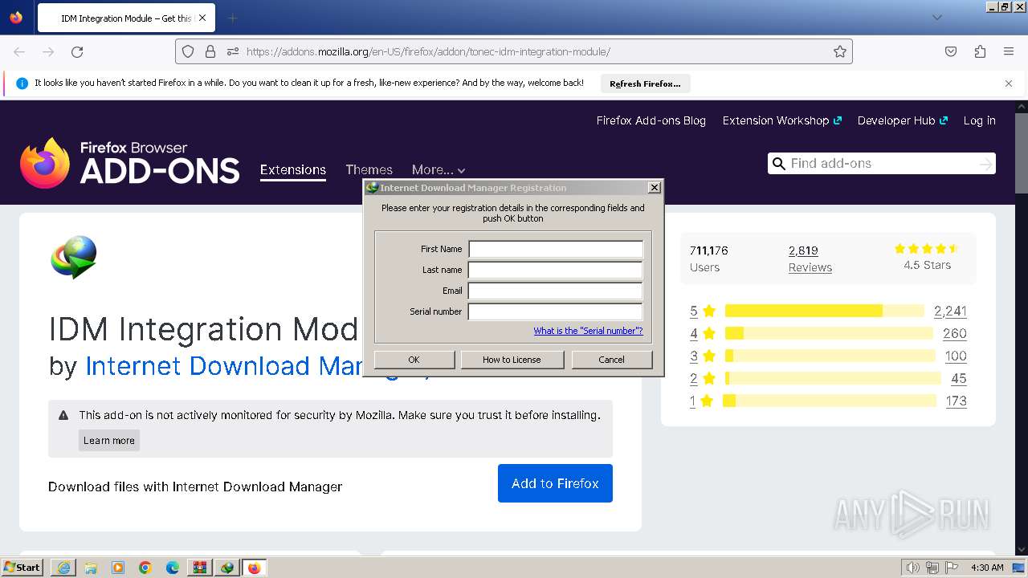Click the First Name input field
This screenshot has width=1028, height=578.
556,249
